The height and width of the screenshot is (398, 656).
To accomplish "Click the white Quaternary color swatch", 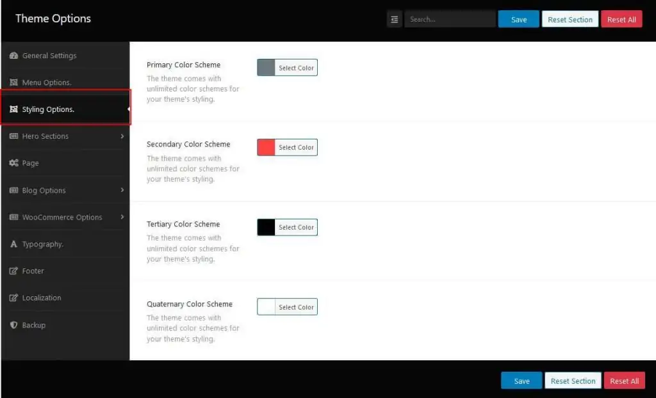I will (266, 307).
